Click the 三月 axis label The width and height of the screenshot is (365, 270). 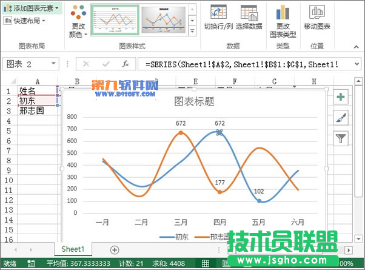click(181, 222)
